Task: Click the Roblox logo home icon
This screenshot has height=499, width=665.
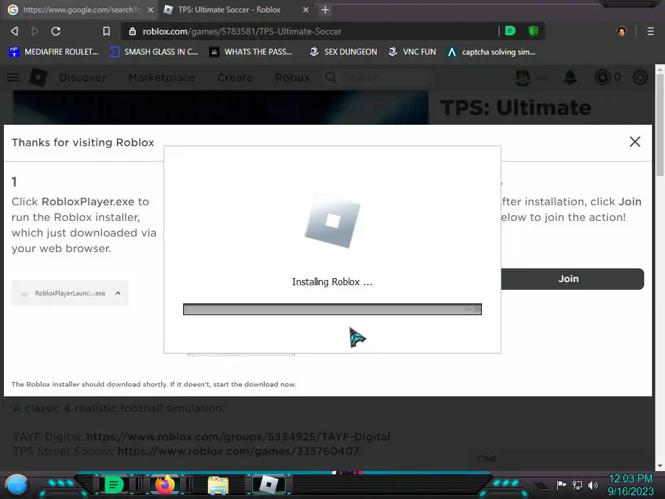Action: click(x=38, y=77)
